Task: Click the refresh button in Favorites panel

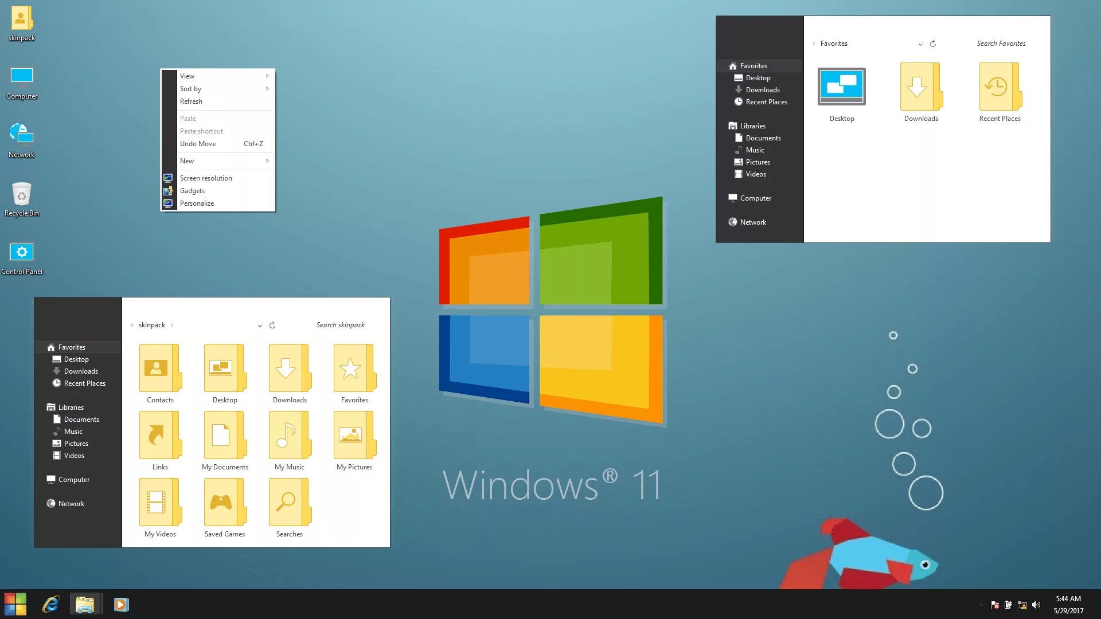Action: click(933, 43)
